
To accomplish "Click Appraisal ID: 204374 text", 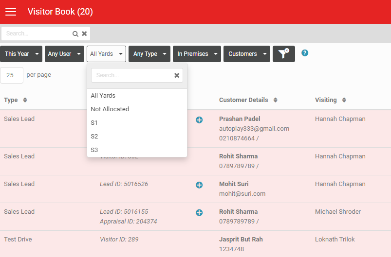I will pyautogui.click(x=129, y=222).
